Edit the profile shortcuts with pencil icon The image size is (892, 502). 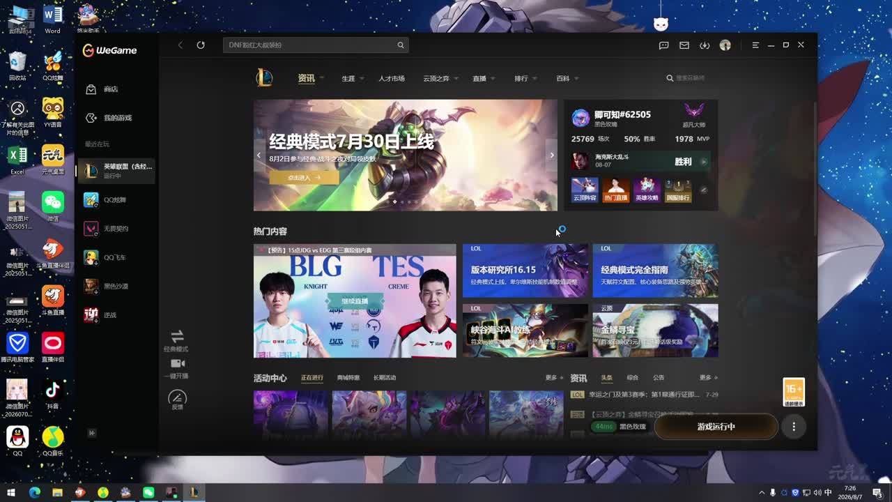click(x=704, y=190)
